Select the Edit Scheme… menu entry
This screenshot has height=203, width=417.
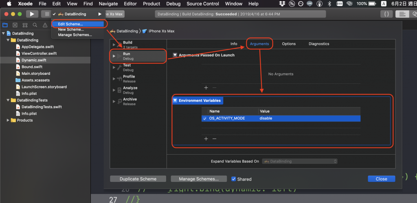77,24
